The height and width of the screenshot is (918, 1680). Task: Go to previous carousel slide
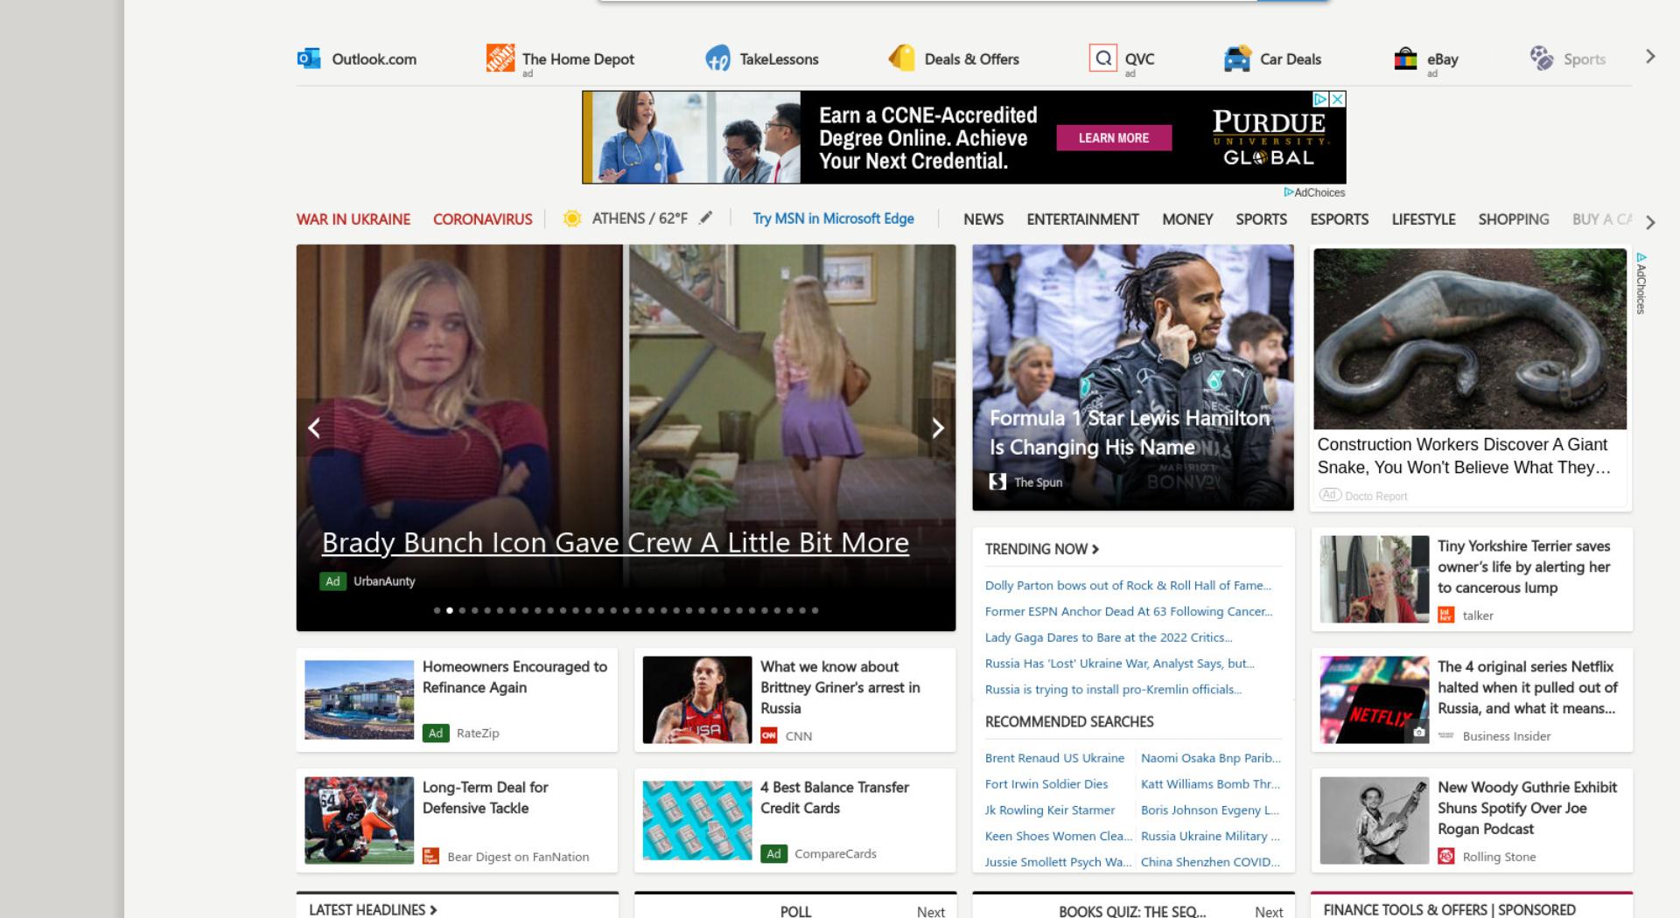(314, 428)
